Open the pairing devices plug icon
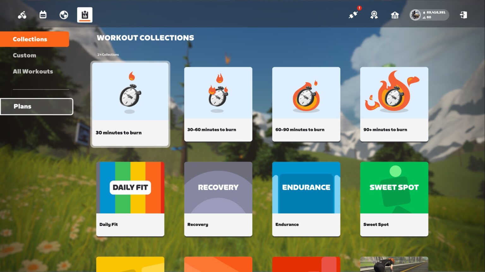Viewport: 485px width, 272px height. (353, 15)
